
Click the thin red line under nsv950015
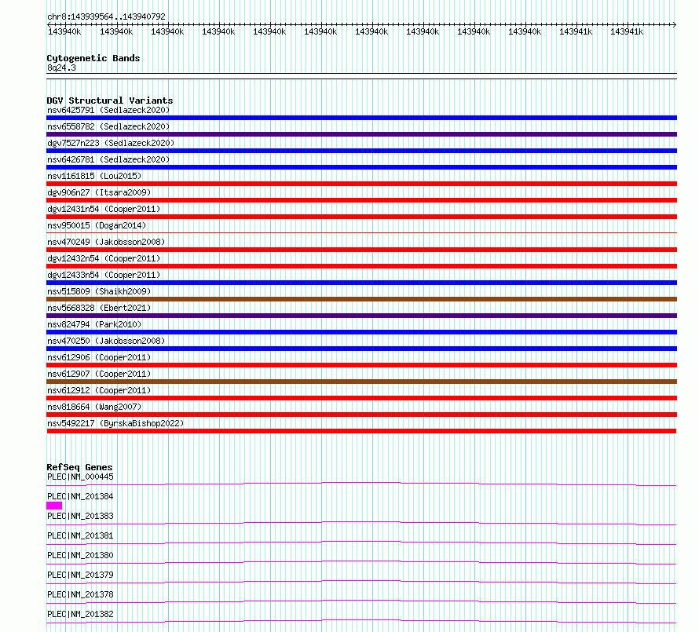coord(361,232)
